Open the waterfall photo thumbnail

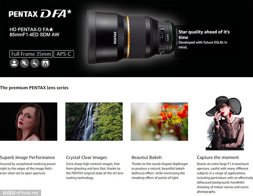coord(94,121)
